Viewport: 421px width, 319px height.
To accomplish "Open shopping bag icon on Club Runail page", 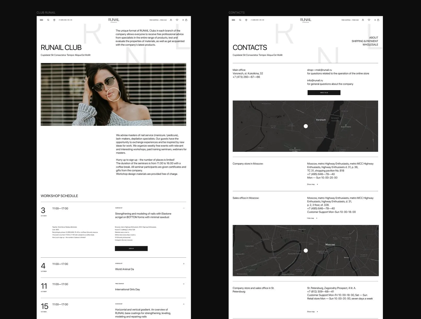I will (186, 20).
